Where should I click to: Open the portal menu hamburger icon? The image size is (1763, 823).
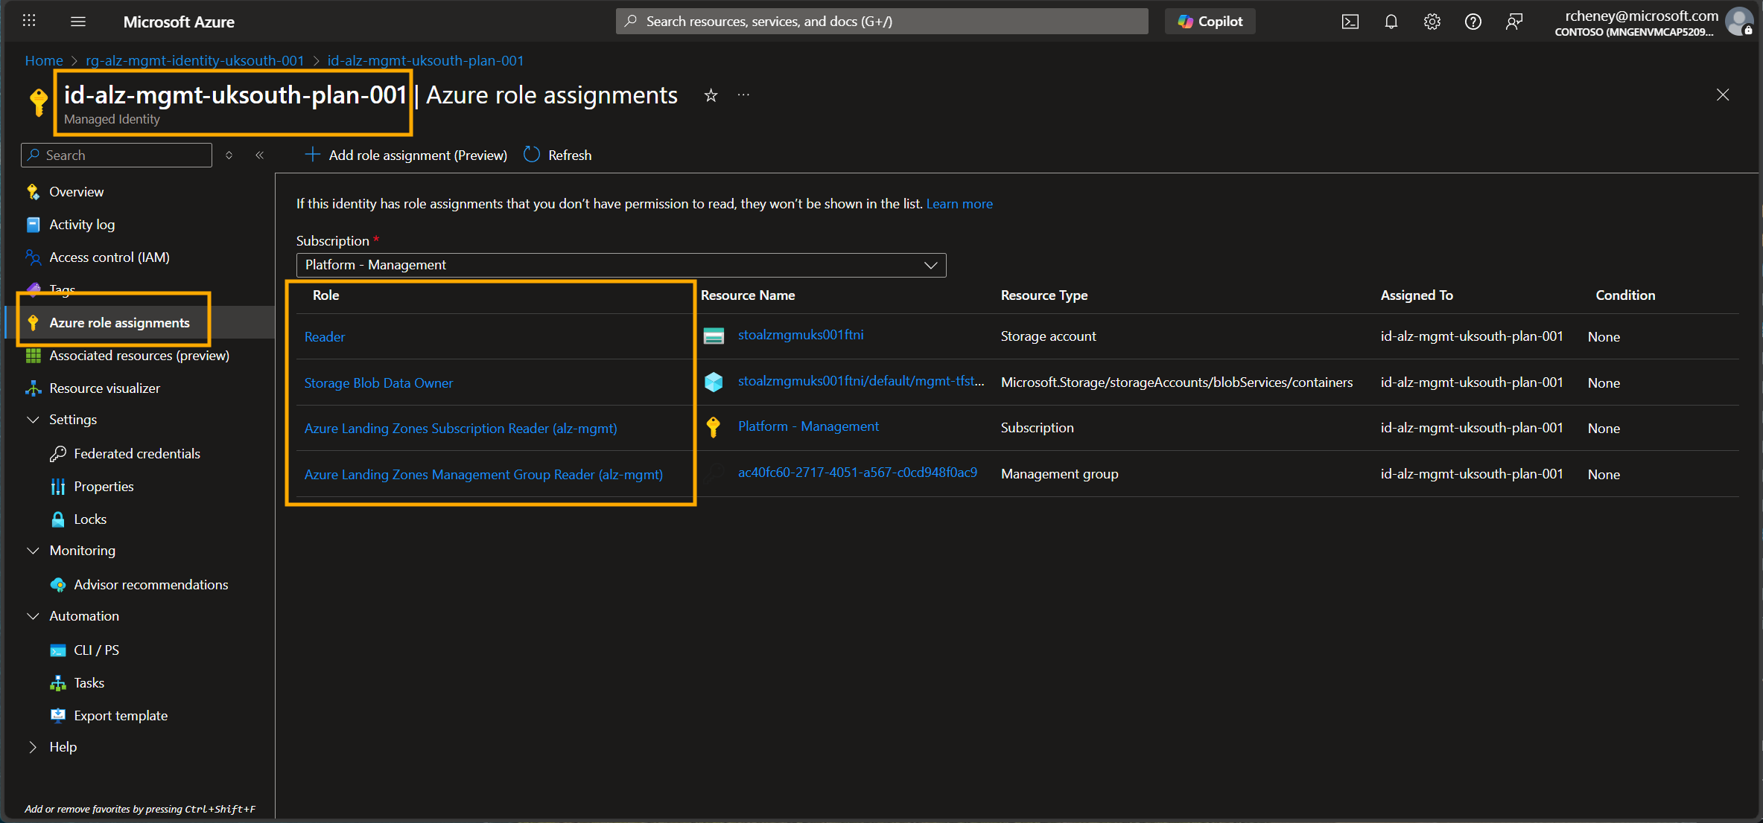tap(77, 21)
